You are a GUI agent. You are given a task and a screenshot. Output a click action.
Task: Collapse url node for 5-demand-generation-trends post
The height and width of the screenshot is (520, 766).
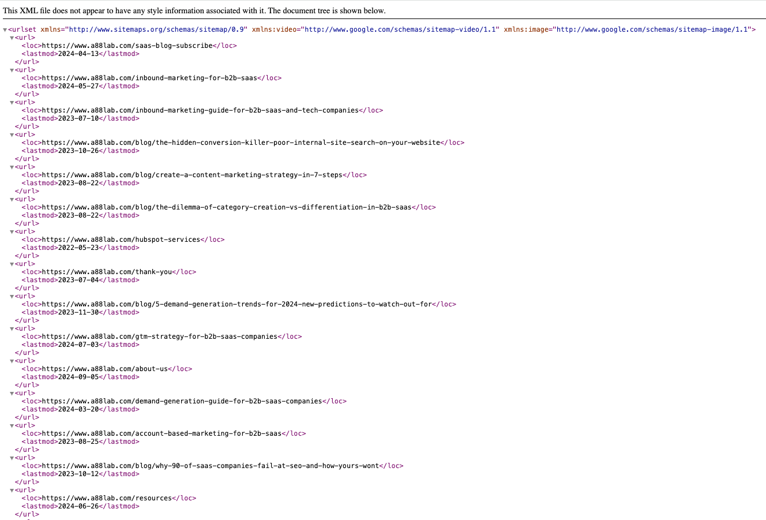coord(12,297)
